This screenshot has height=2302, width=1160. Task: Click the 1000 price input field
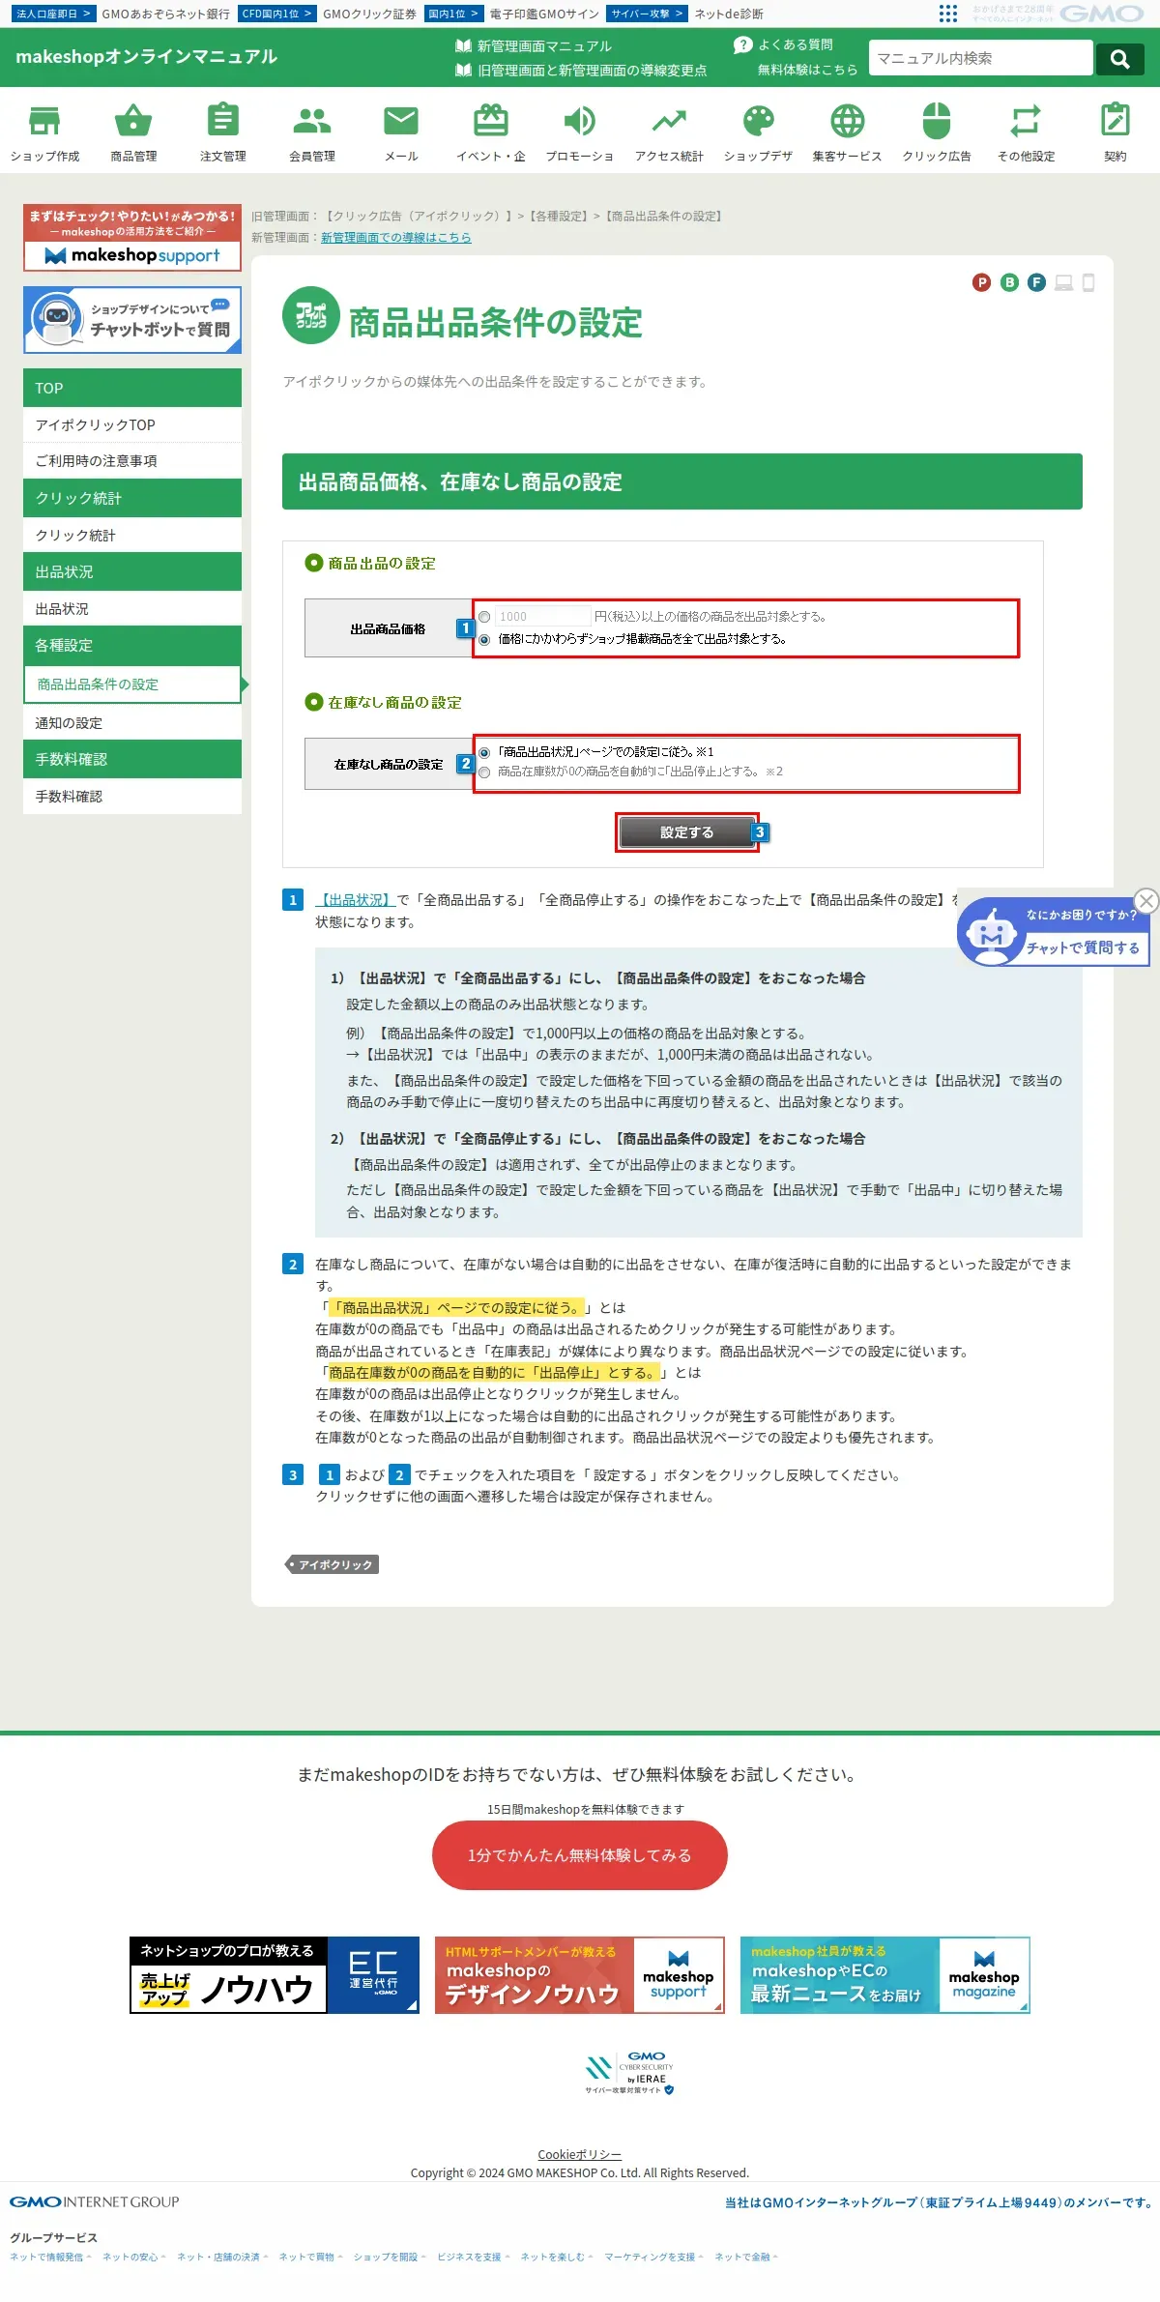(542, 616)
